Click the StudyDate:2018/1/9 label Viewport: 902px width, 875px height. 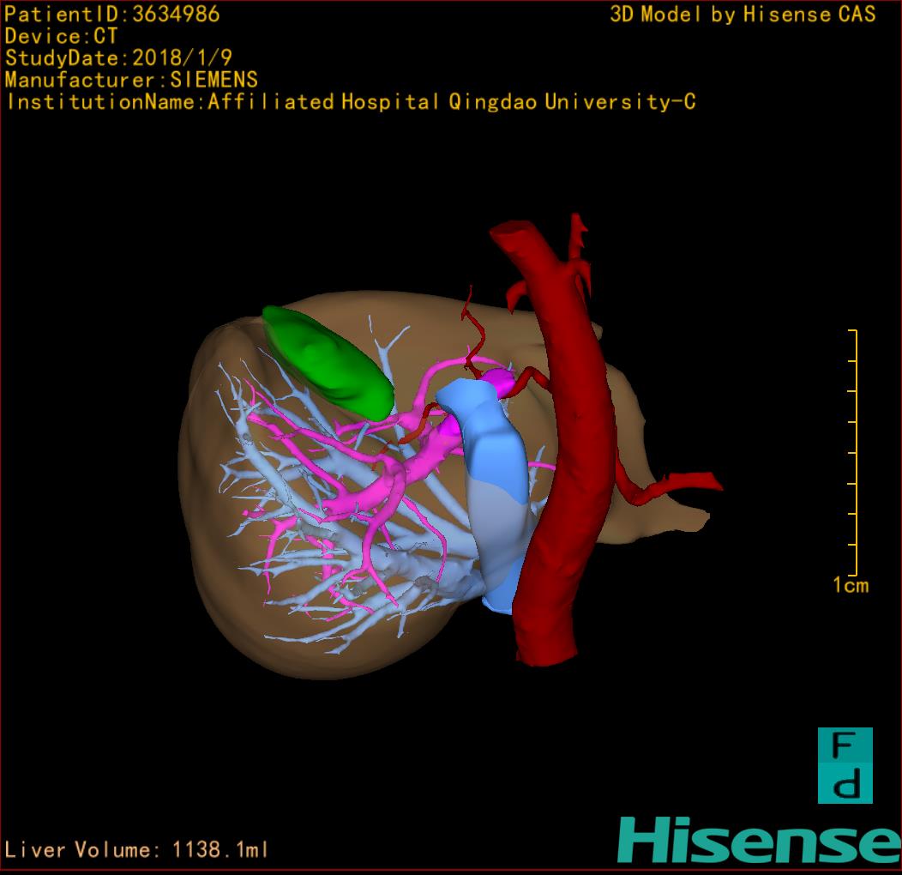[x=118, y=58]
